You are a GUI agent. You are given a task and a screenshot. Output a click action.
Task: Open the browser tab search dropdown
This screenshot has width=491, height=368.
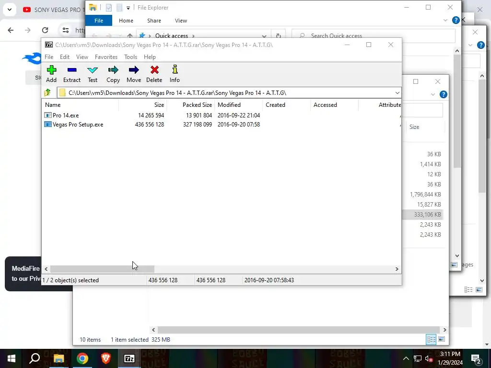click(10, 10)
